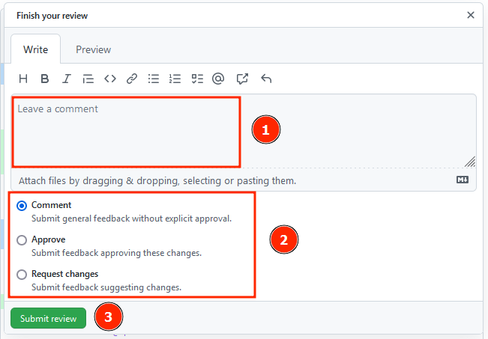Insert a numbered list

[x=175, y=79]
